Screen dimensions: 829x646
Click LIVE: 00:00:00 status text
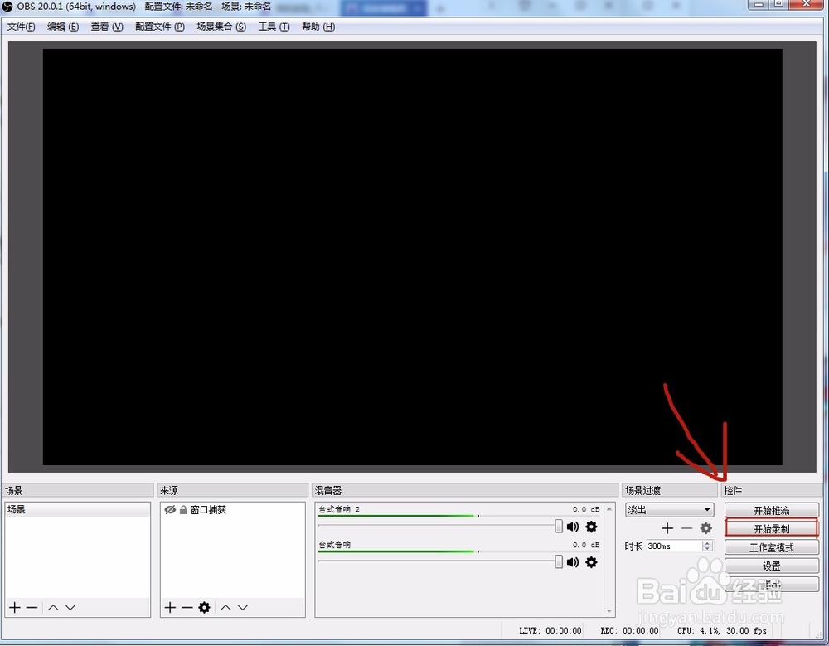550,630
